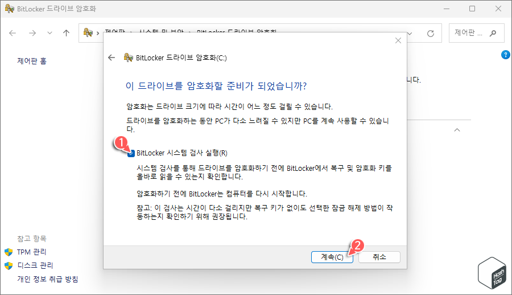Expand the address bar breadcrumb chevron after the icon
Screen dimensions: 512x295
98,33
